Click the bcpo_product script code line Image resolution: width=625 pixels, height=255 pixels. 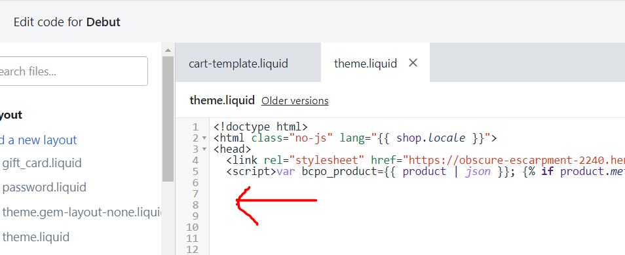[x=425, y=172]
